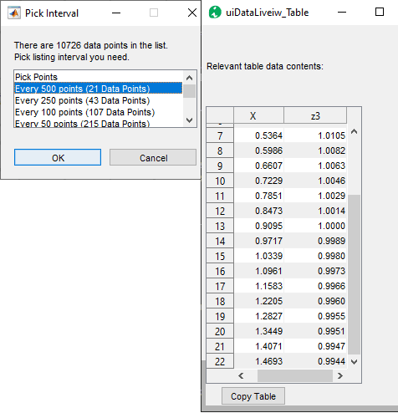Select row header 22 in the table
Image resolution: width=398 pixels, height=413 pixels.
pos(220,361)
